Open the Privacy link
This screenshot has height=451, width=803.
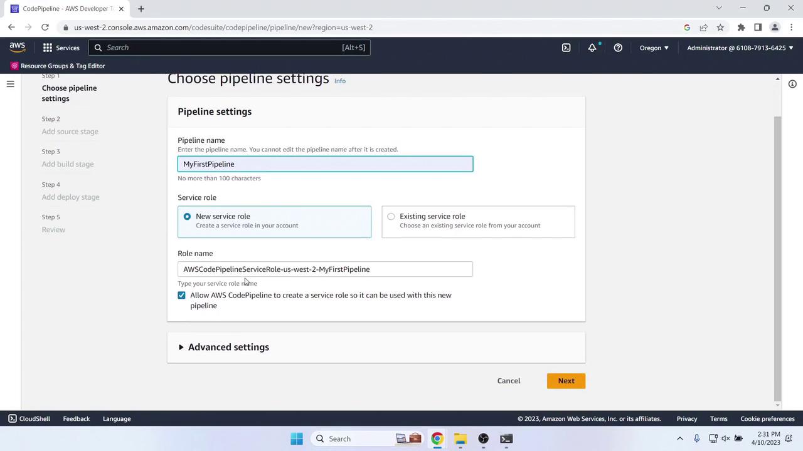[687, 419]
